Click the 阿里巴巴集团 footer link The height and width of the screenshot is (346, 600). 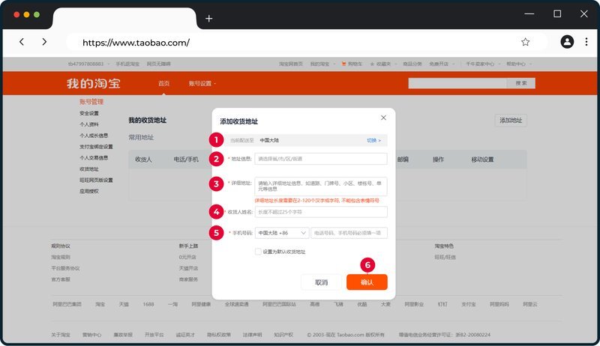point(67,304)
